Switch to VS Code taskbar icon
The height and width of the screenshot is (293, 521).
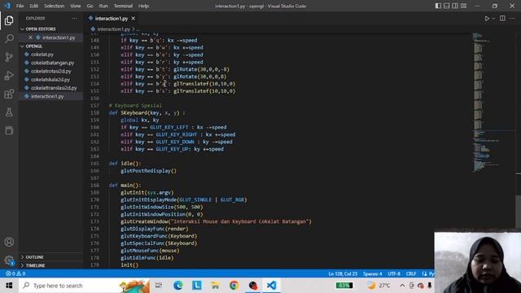tap(271, 286)
